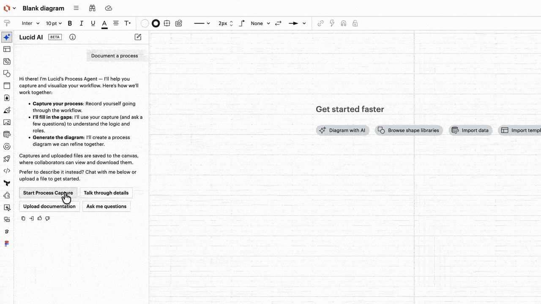Click the Talk through details button
Image resolution: width=541 pixels, height=304 pixels.
106,193
